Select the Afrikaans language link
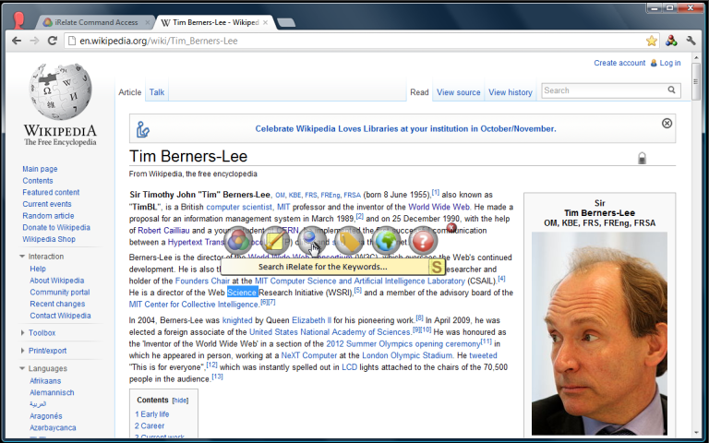 tap(45, 380)
